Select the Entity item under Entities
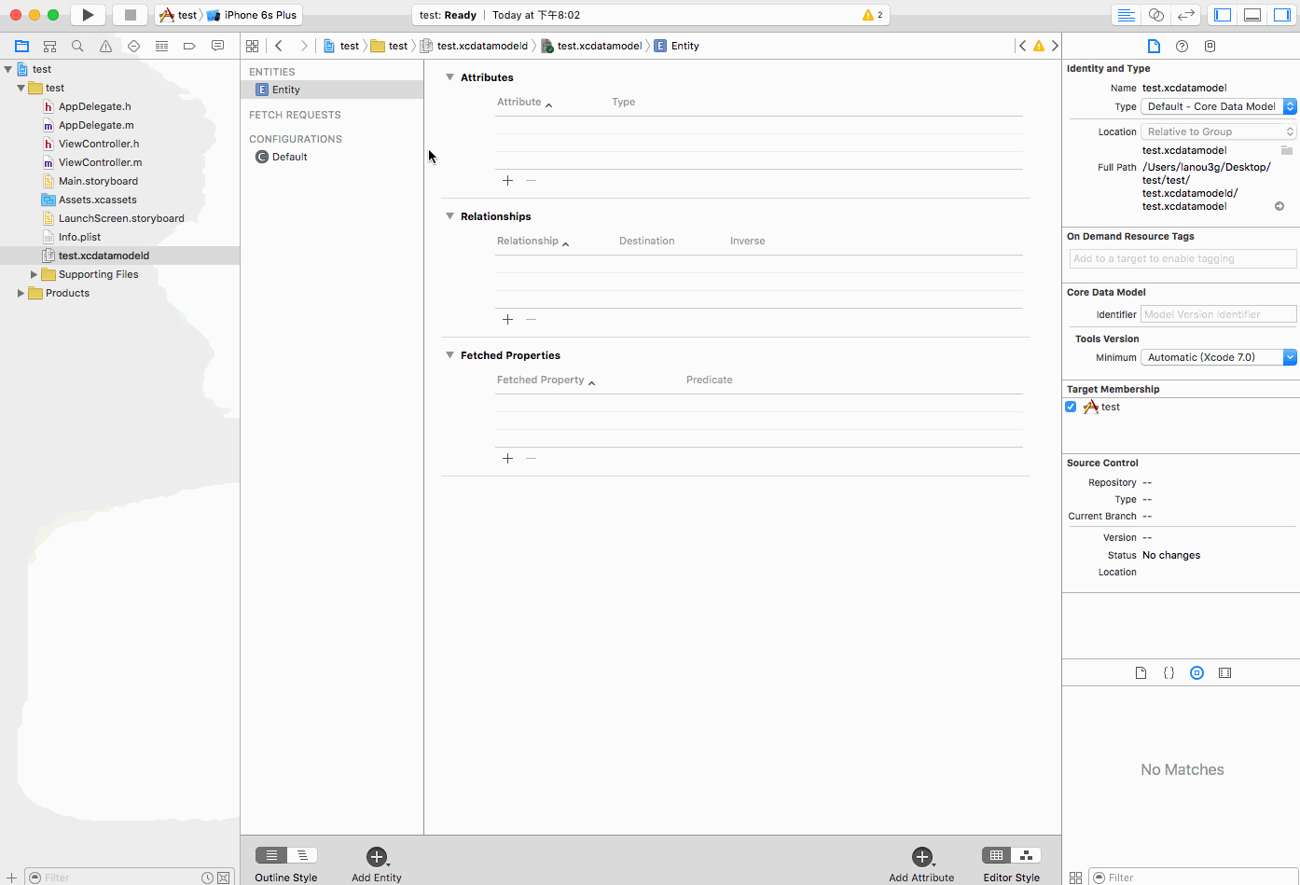The image size is (1300, 885). (x=332, y=90)
